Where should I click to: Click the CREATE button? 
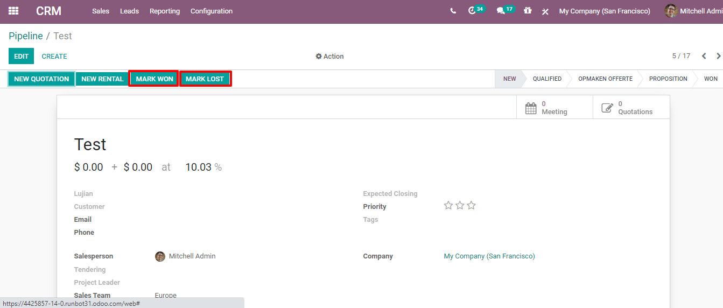tap(54, 56)
